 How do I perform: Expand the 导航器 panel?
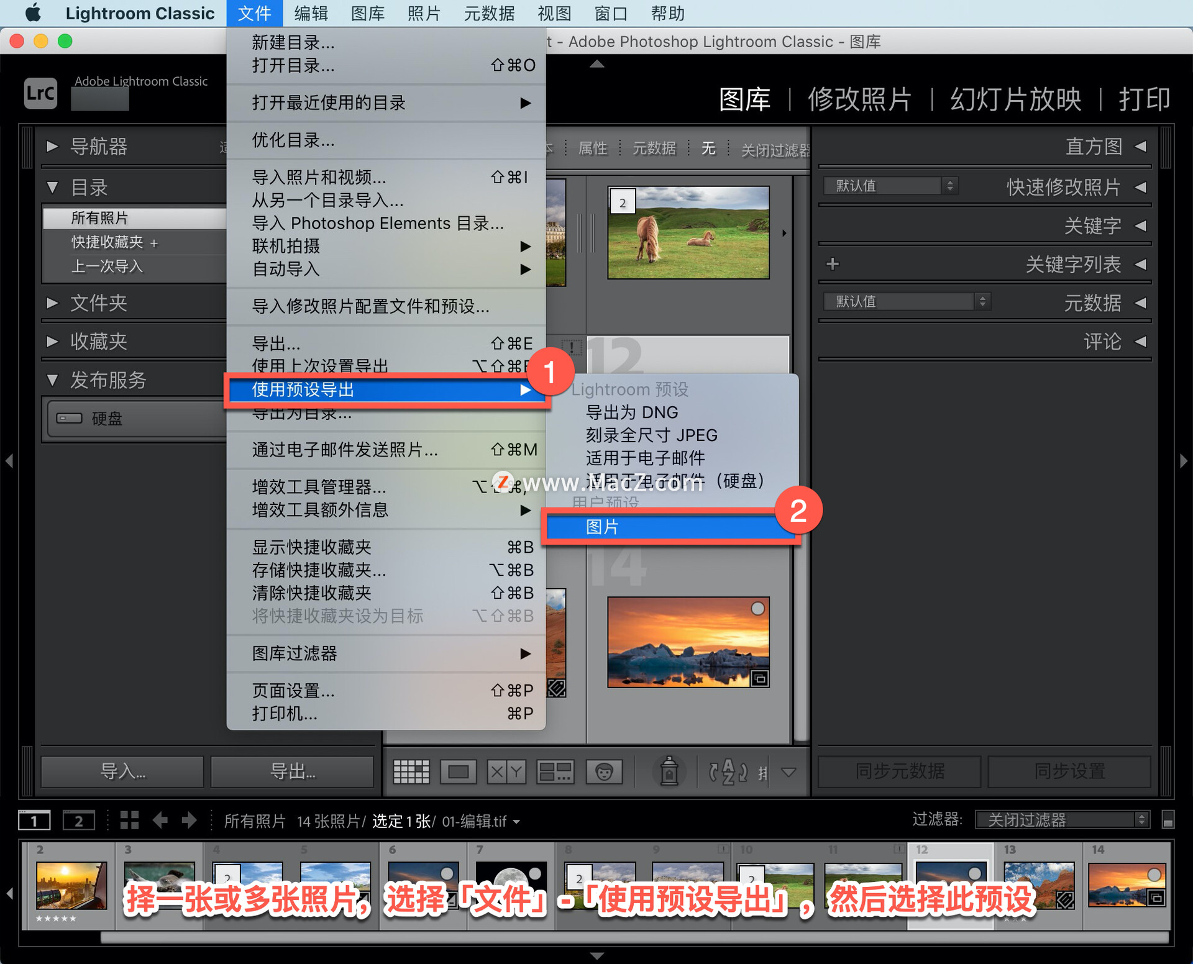click(x=53, y=147)
